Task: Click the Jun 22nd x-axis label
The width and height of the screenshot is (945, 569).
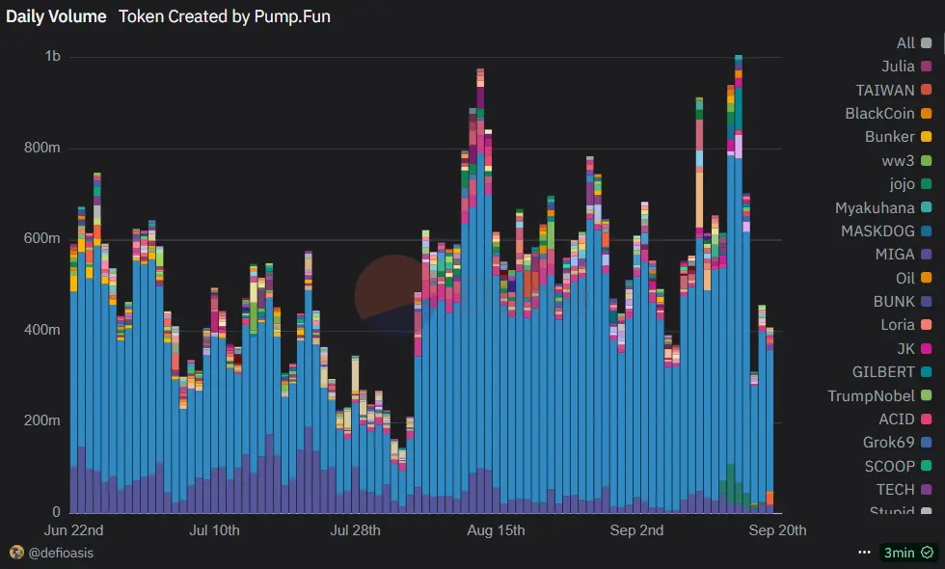Action: pos(73,530)
